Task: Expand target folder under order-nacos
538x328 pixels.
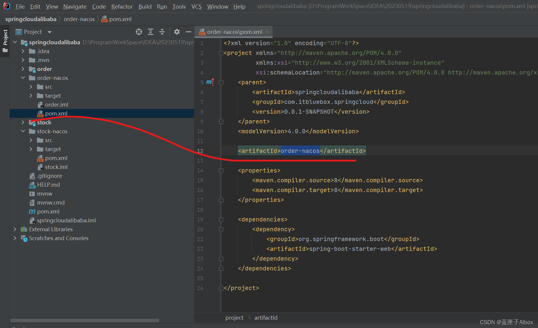Action: point(31,96)
